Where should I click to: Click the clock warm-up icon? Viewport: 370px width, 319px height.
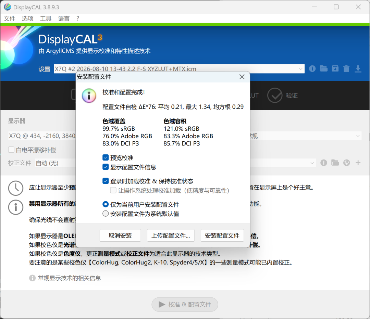tap(16, 188)
